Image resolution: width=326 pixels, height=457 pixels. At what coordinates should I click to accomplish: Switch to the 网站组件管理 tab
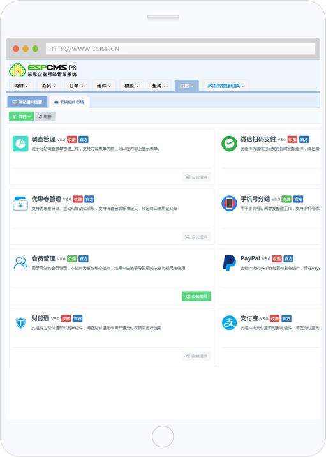pyautogui.click(x=27, y=102)
